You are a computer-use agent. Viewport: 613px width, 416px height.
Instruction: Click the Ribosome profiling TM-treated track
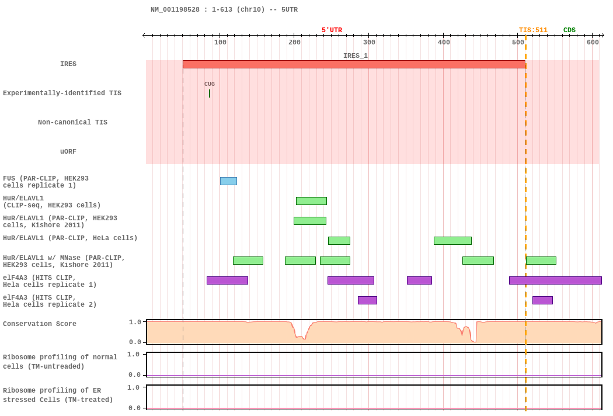coord(374,397)
